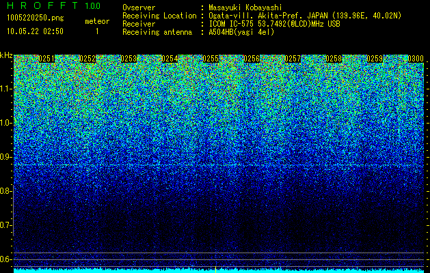Click the 0251 time marker label
Screen dimensions: 430x273
click(x=46, y=59)
